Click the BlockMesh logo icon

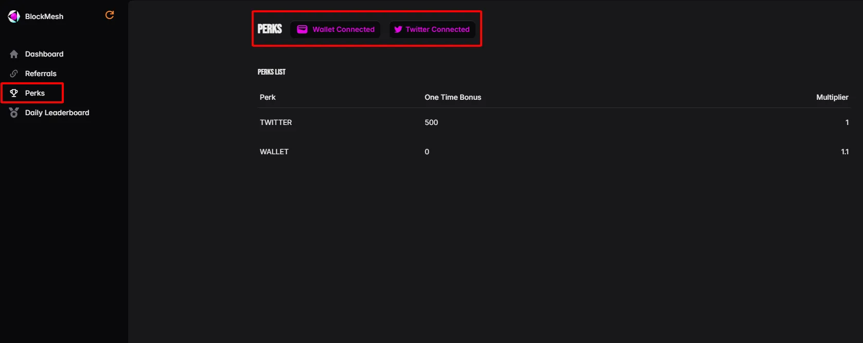pyautogui.click(x=14, y=16)
